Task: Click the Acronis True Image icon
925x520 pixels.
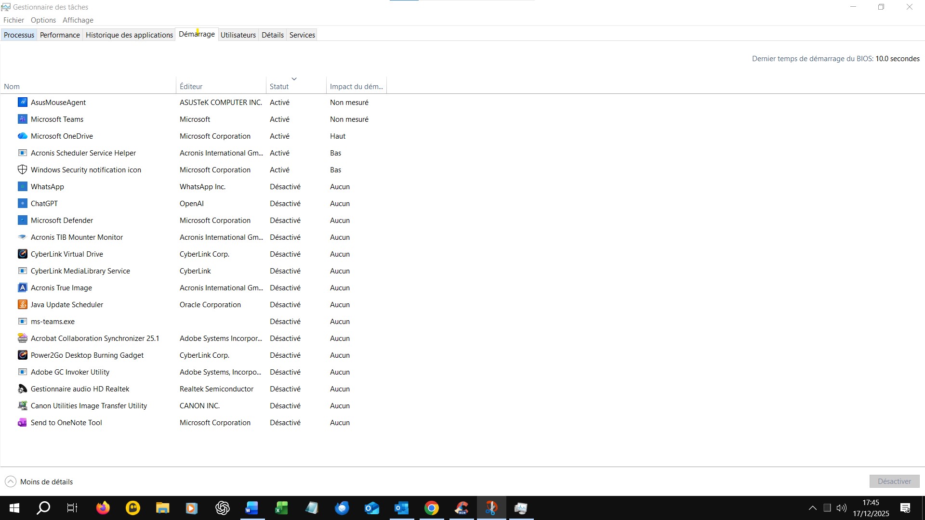Action: pos(22,288)
